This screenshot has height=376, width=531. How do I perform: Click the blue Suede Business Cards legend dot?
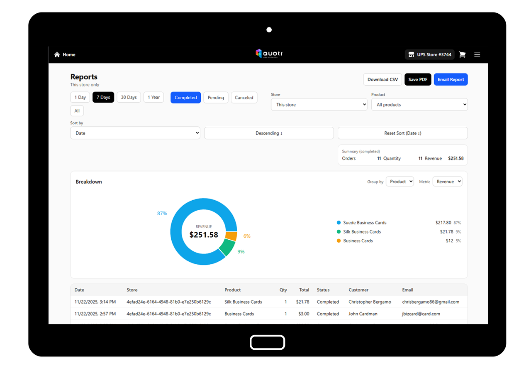click(339, 223)
